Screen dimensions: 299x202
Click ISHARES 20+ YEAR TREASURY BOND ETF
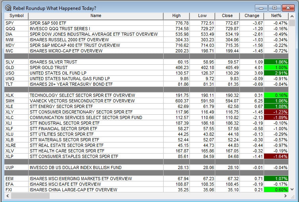click(96, 84)
